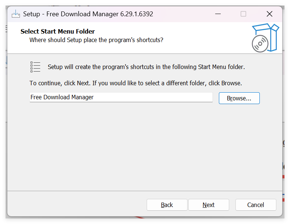Viewport: 290px width, 224px height.
Task: Close the Free Download Manager Setup window
Action: click(269, 14)
